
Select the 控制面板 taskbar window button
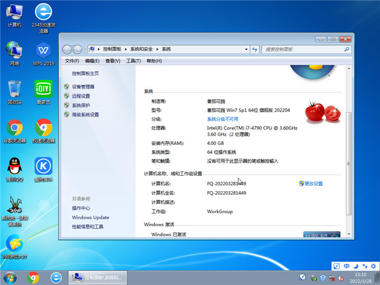(x=97, y=278)
